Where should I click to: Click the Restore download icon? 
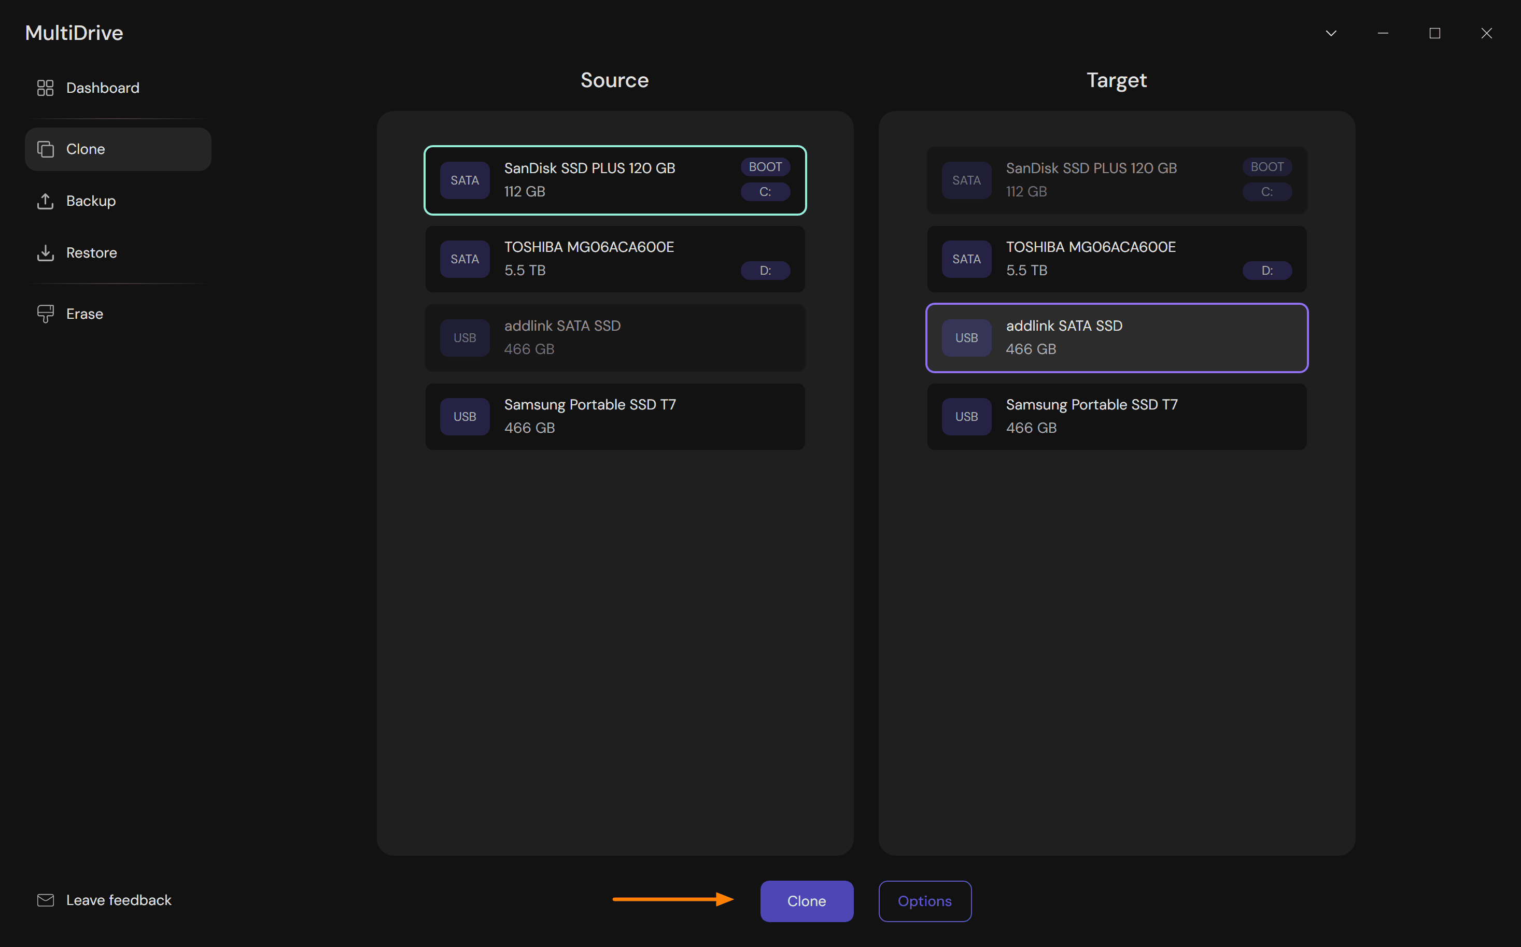45,253
